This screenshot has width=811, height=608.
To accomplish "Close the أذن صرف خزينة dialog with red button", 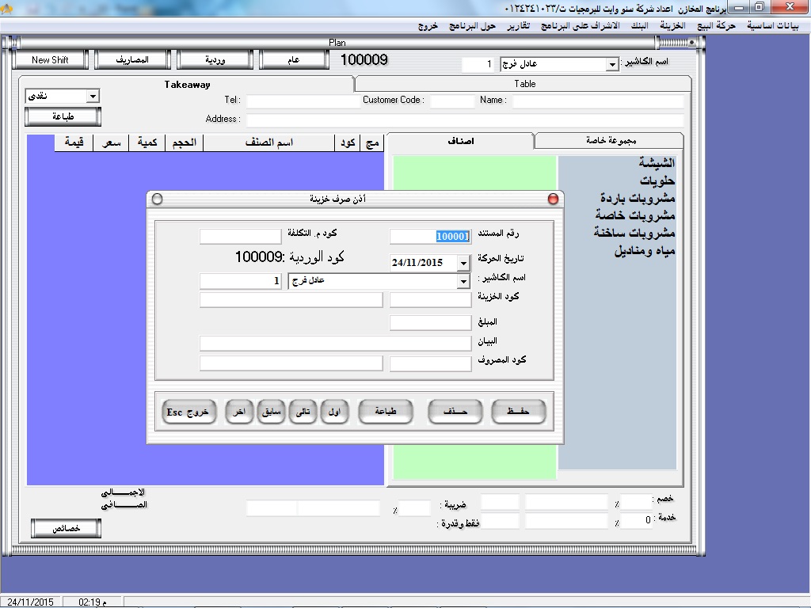I will click(x=554, y=199).
